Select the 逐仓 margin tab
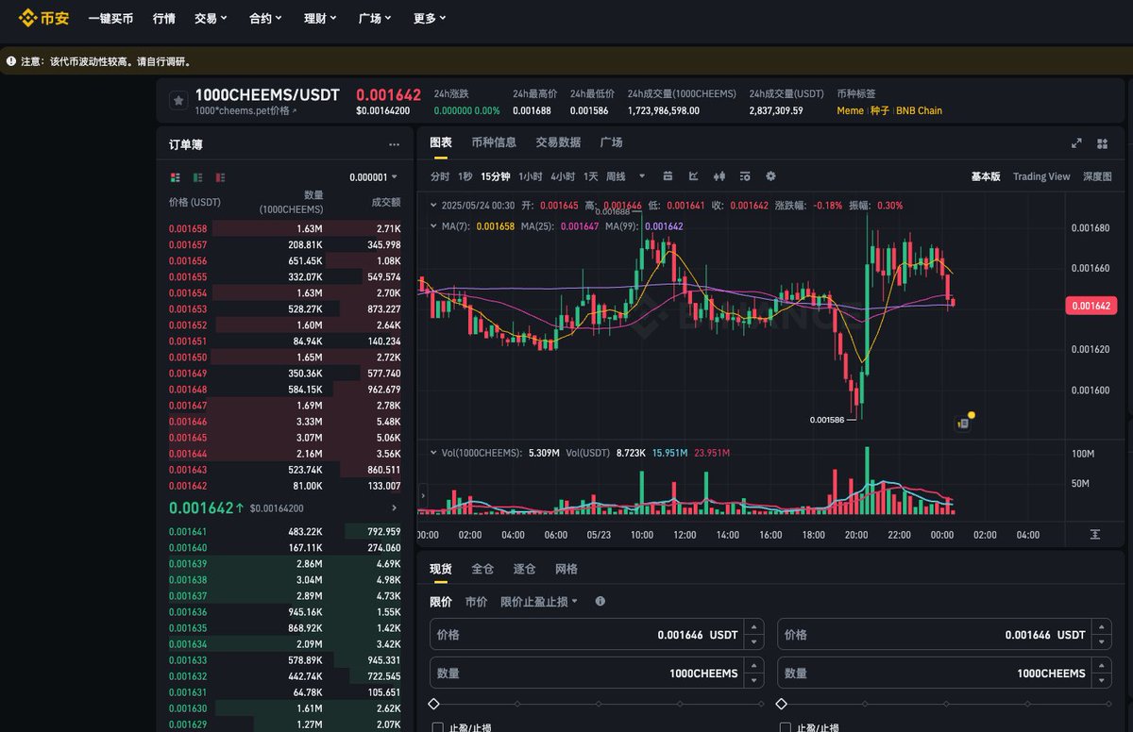Image resolution: width=1133 pixels, height=732 pixels. point(524,569)
